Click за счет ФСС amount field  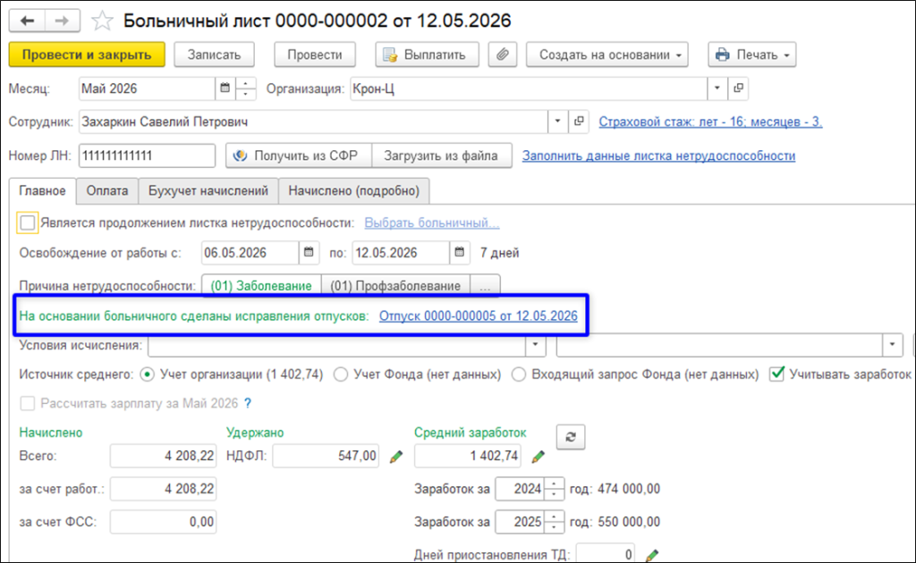pos(163,522)
